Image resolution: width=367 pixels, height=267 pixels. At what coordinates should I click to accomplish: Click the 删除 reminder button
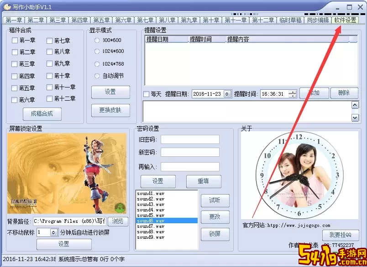344,93
